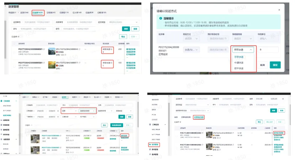Click calendar icon in 下单时间 date range

(x=58, y=117)
